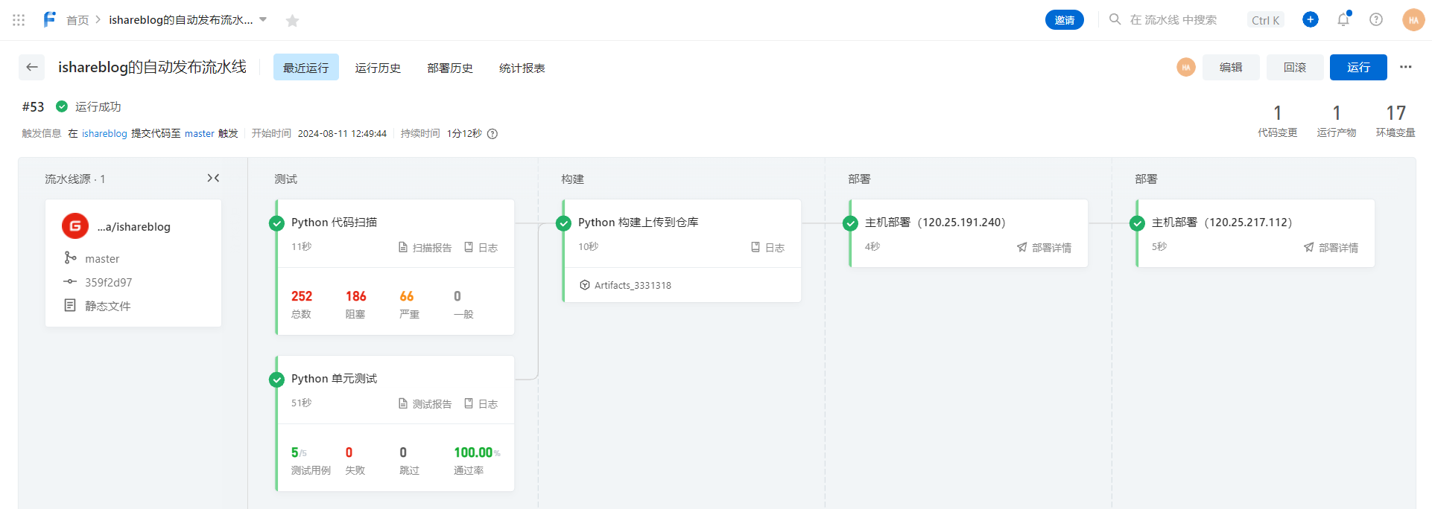Click the ...a/isharelog source name
The height and width of the screenshot is (509, 1432).
134,227
